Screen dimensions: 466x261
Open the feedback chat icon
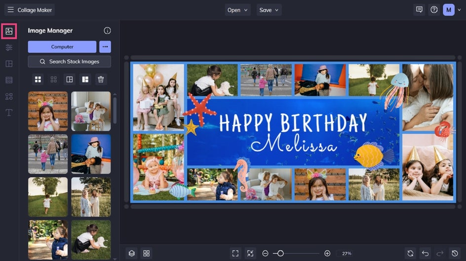[x=419, y=10]
